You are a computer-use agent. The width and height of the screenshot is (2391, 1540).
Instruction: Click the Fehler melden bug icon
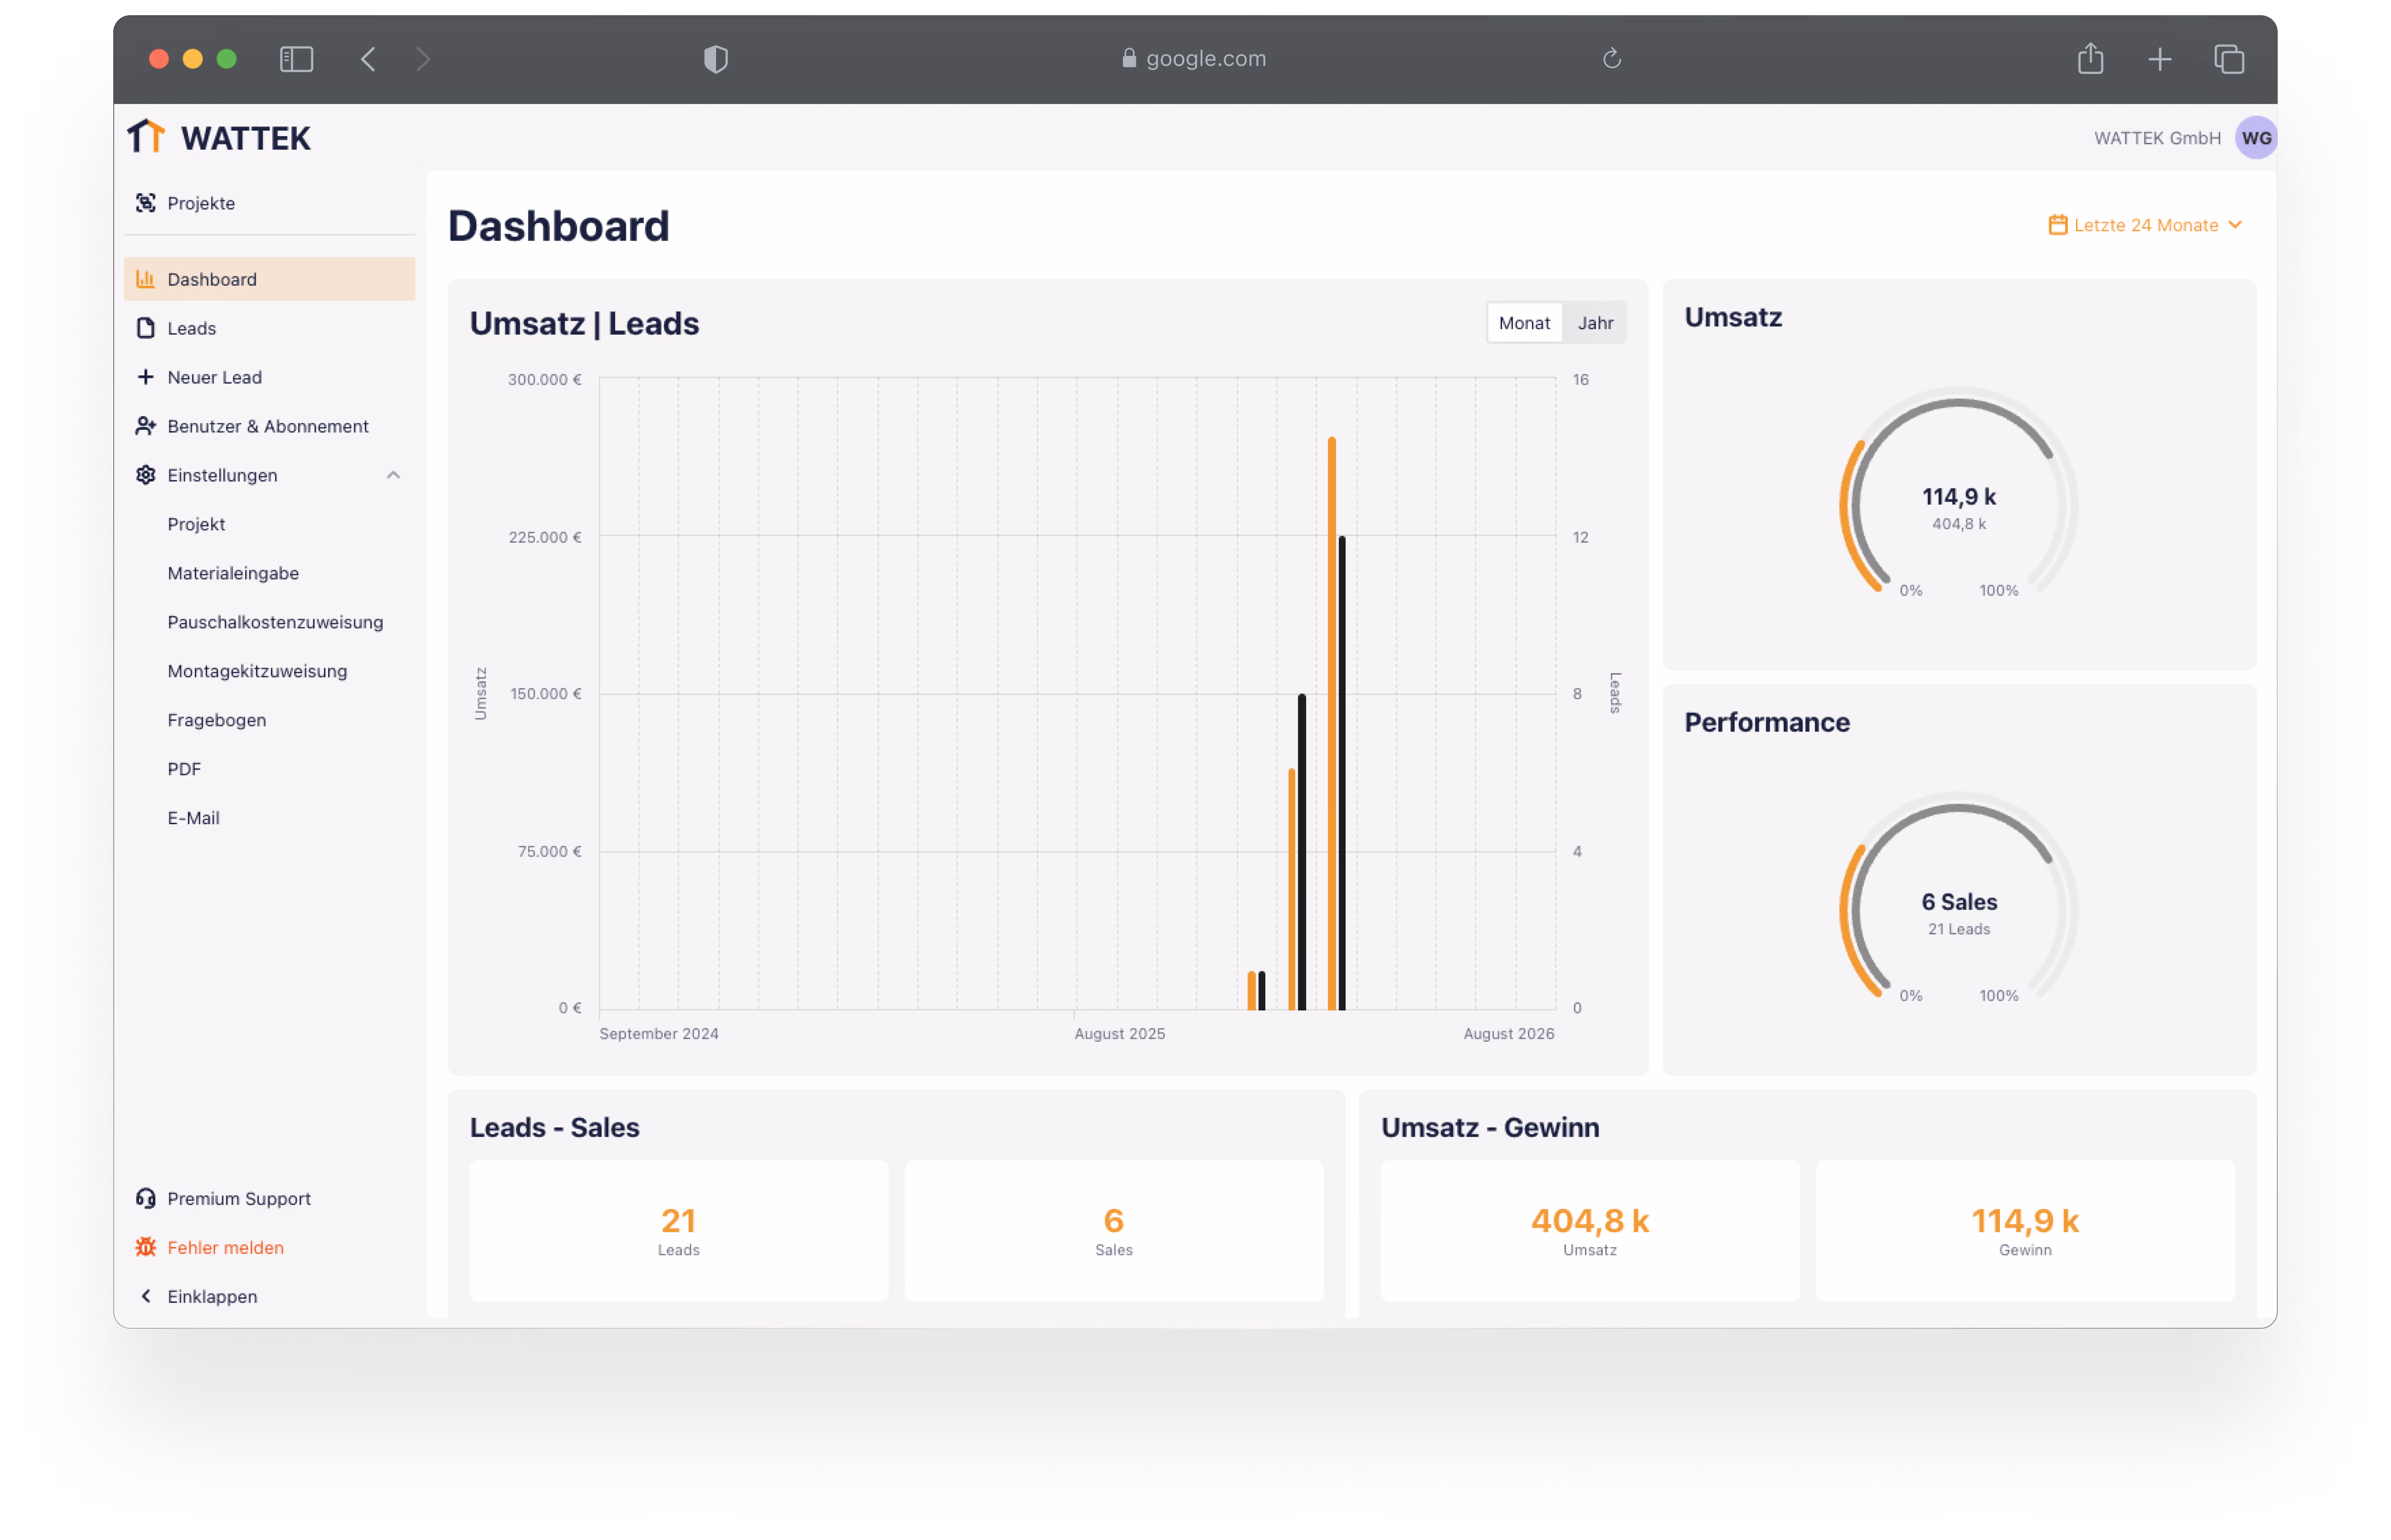click(146, 1248)
